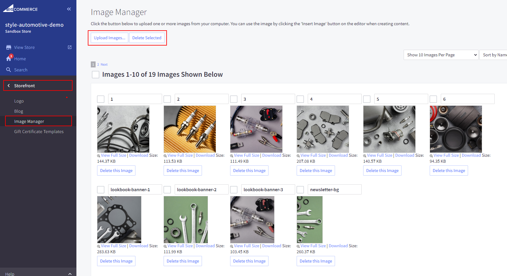Expand the Help section chevron
The image size is (507, 276).
click(70, 274)
